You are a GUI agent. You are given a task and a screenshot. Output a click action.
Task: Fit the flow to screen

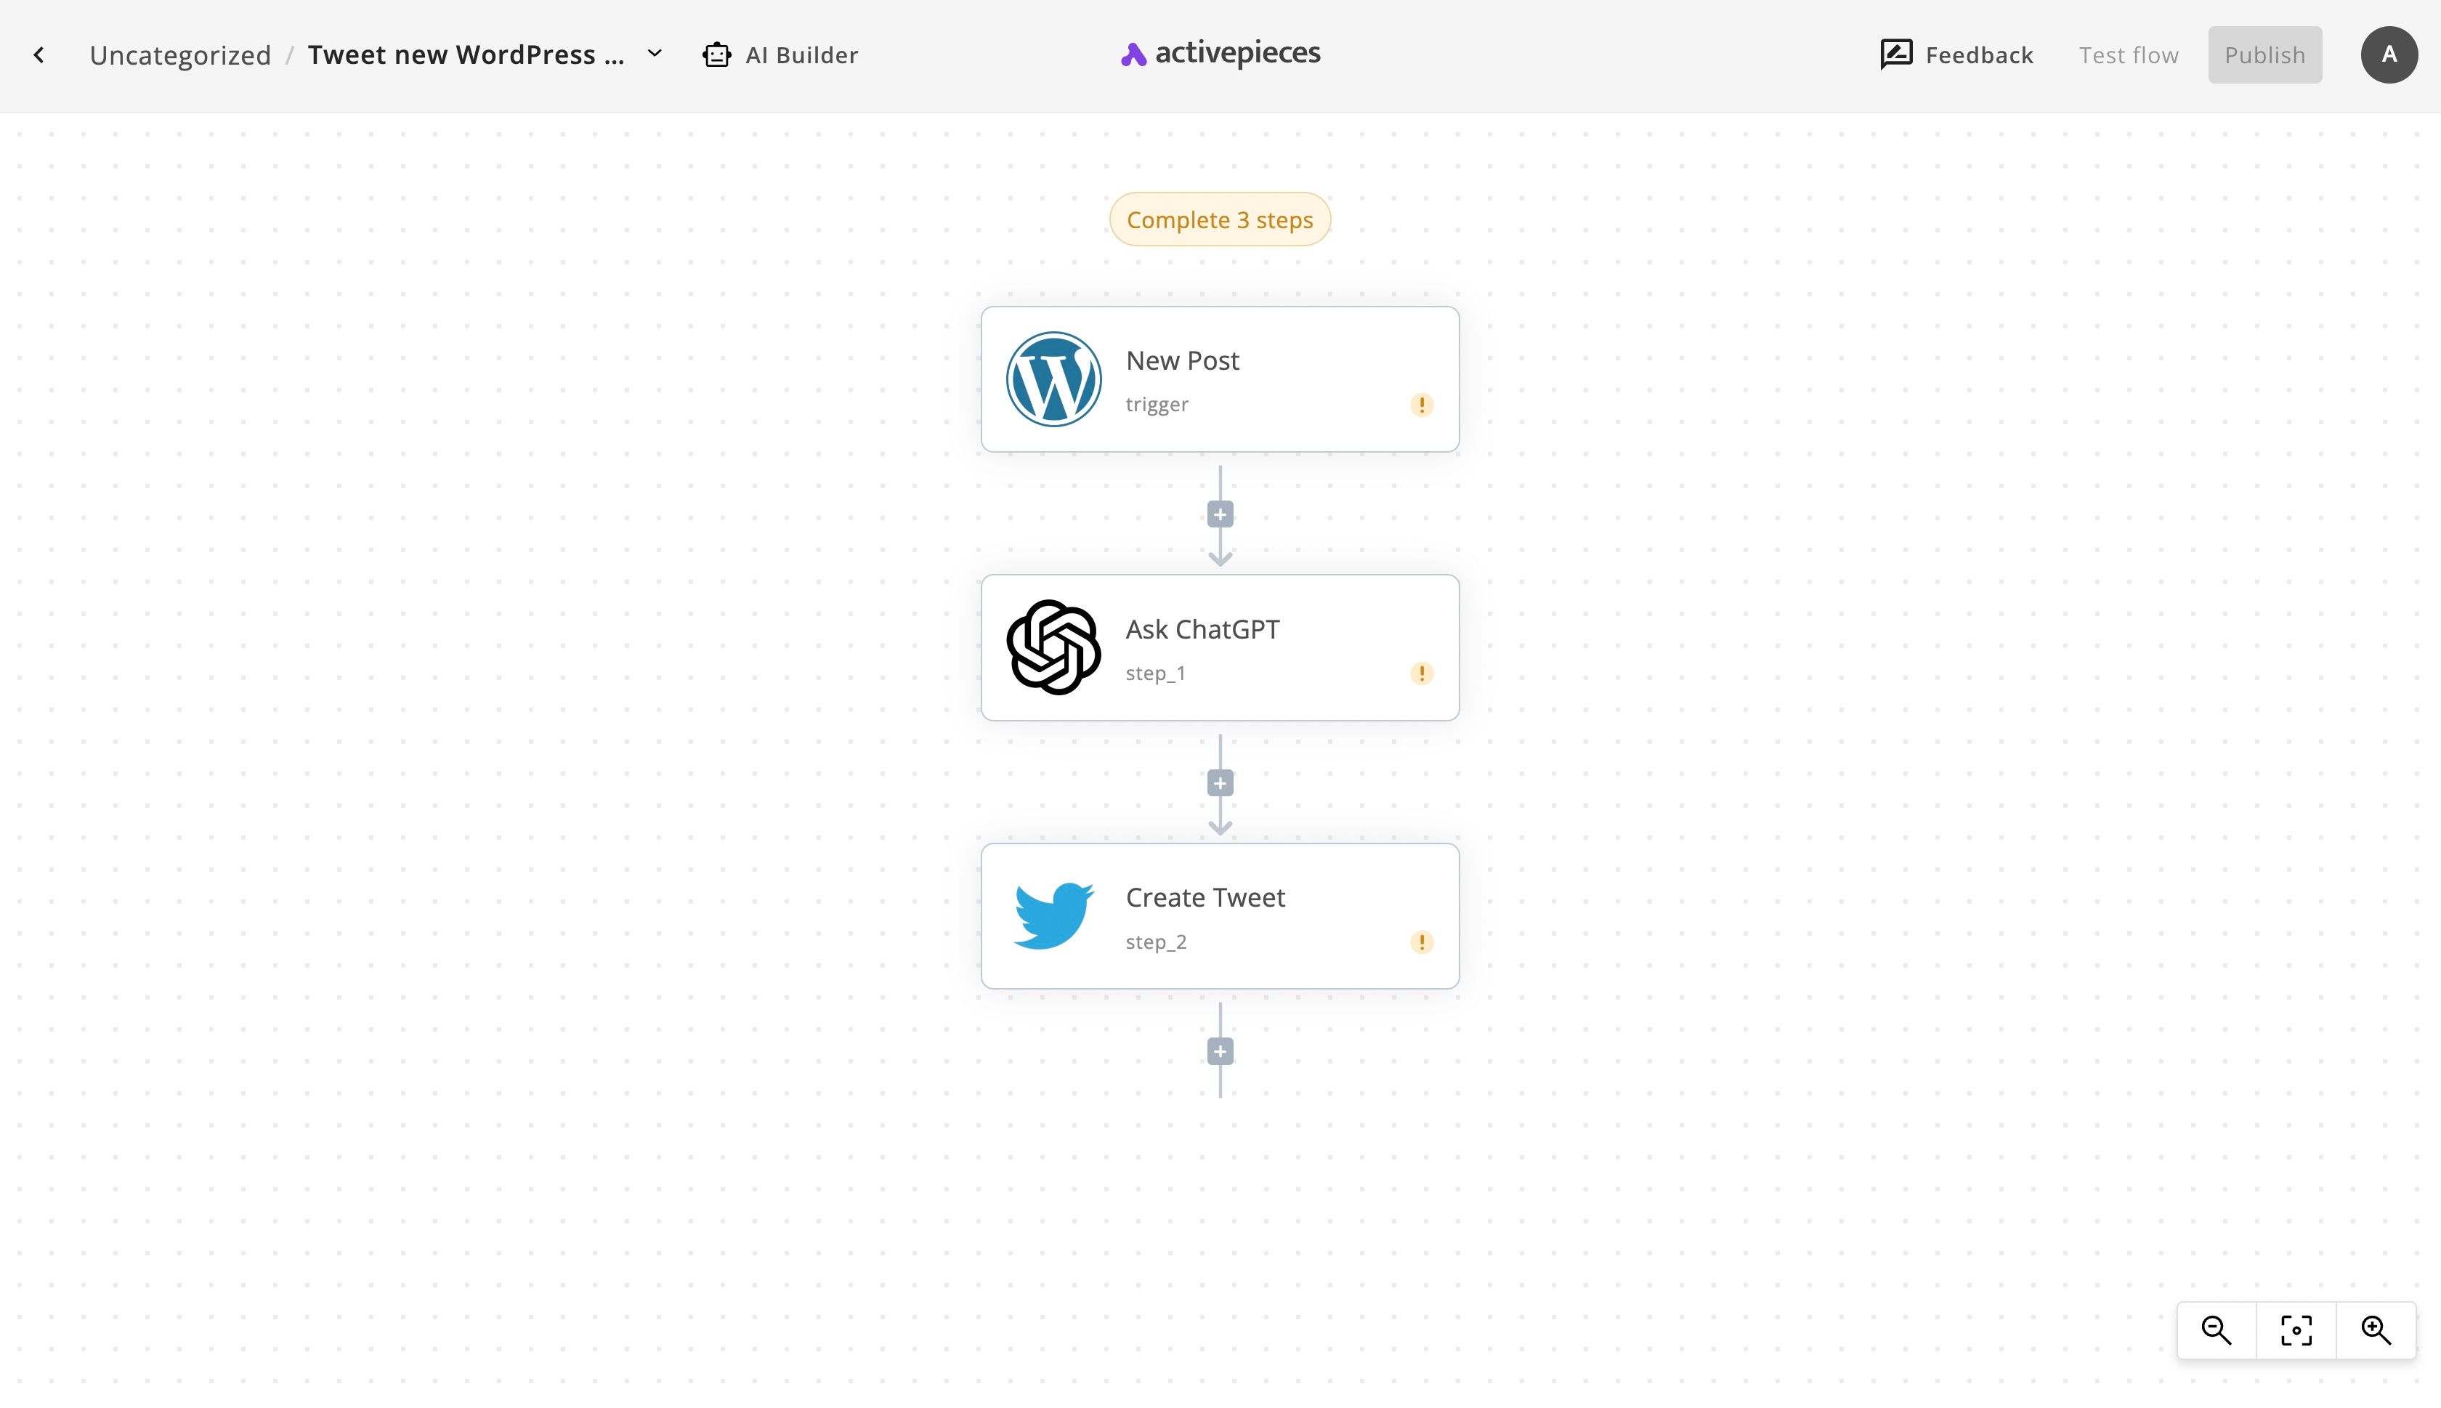point(2296,1331)
